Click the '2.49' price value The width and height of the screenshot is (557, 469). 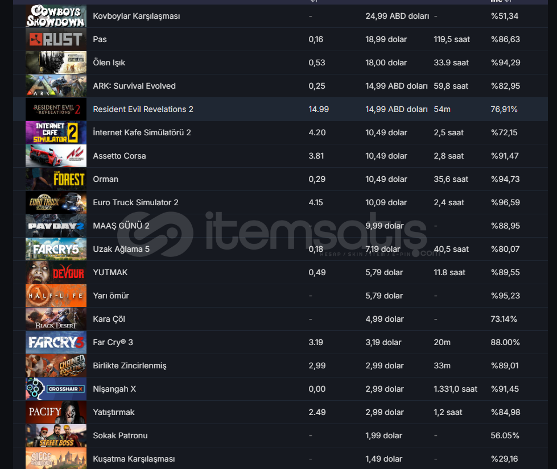point(317,412)
